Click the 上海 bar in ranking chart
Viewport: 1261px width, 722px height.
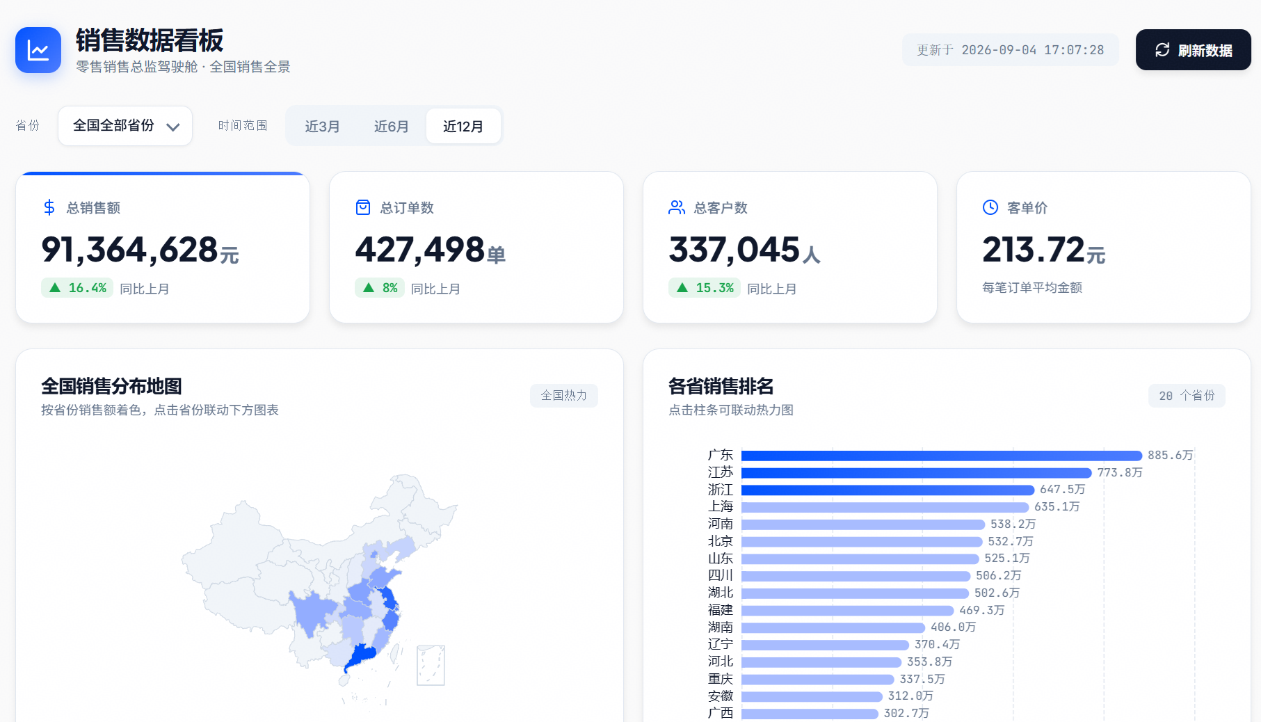(885, 507)
